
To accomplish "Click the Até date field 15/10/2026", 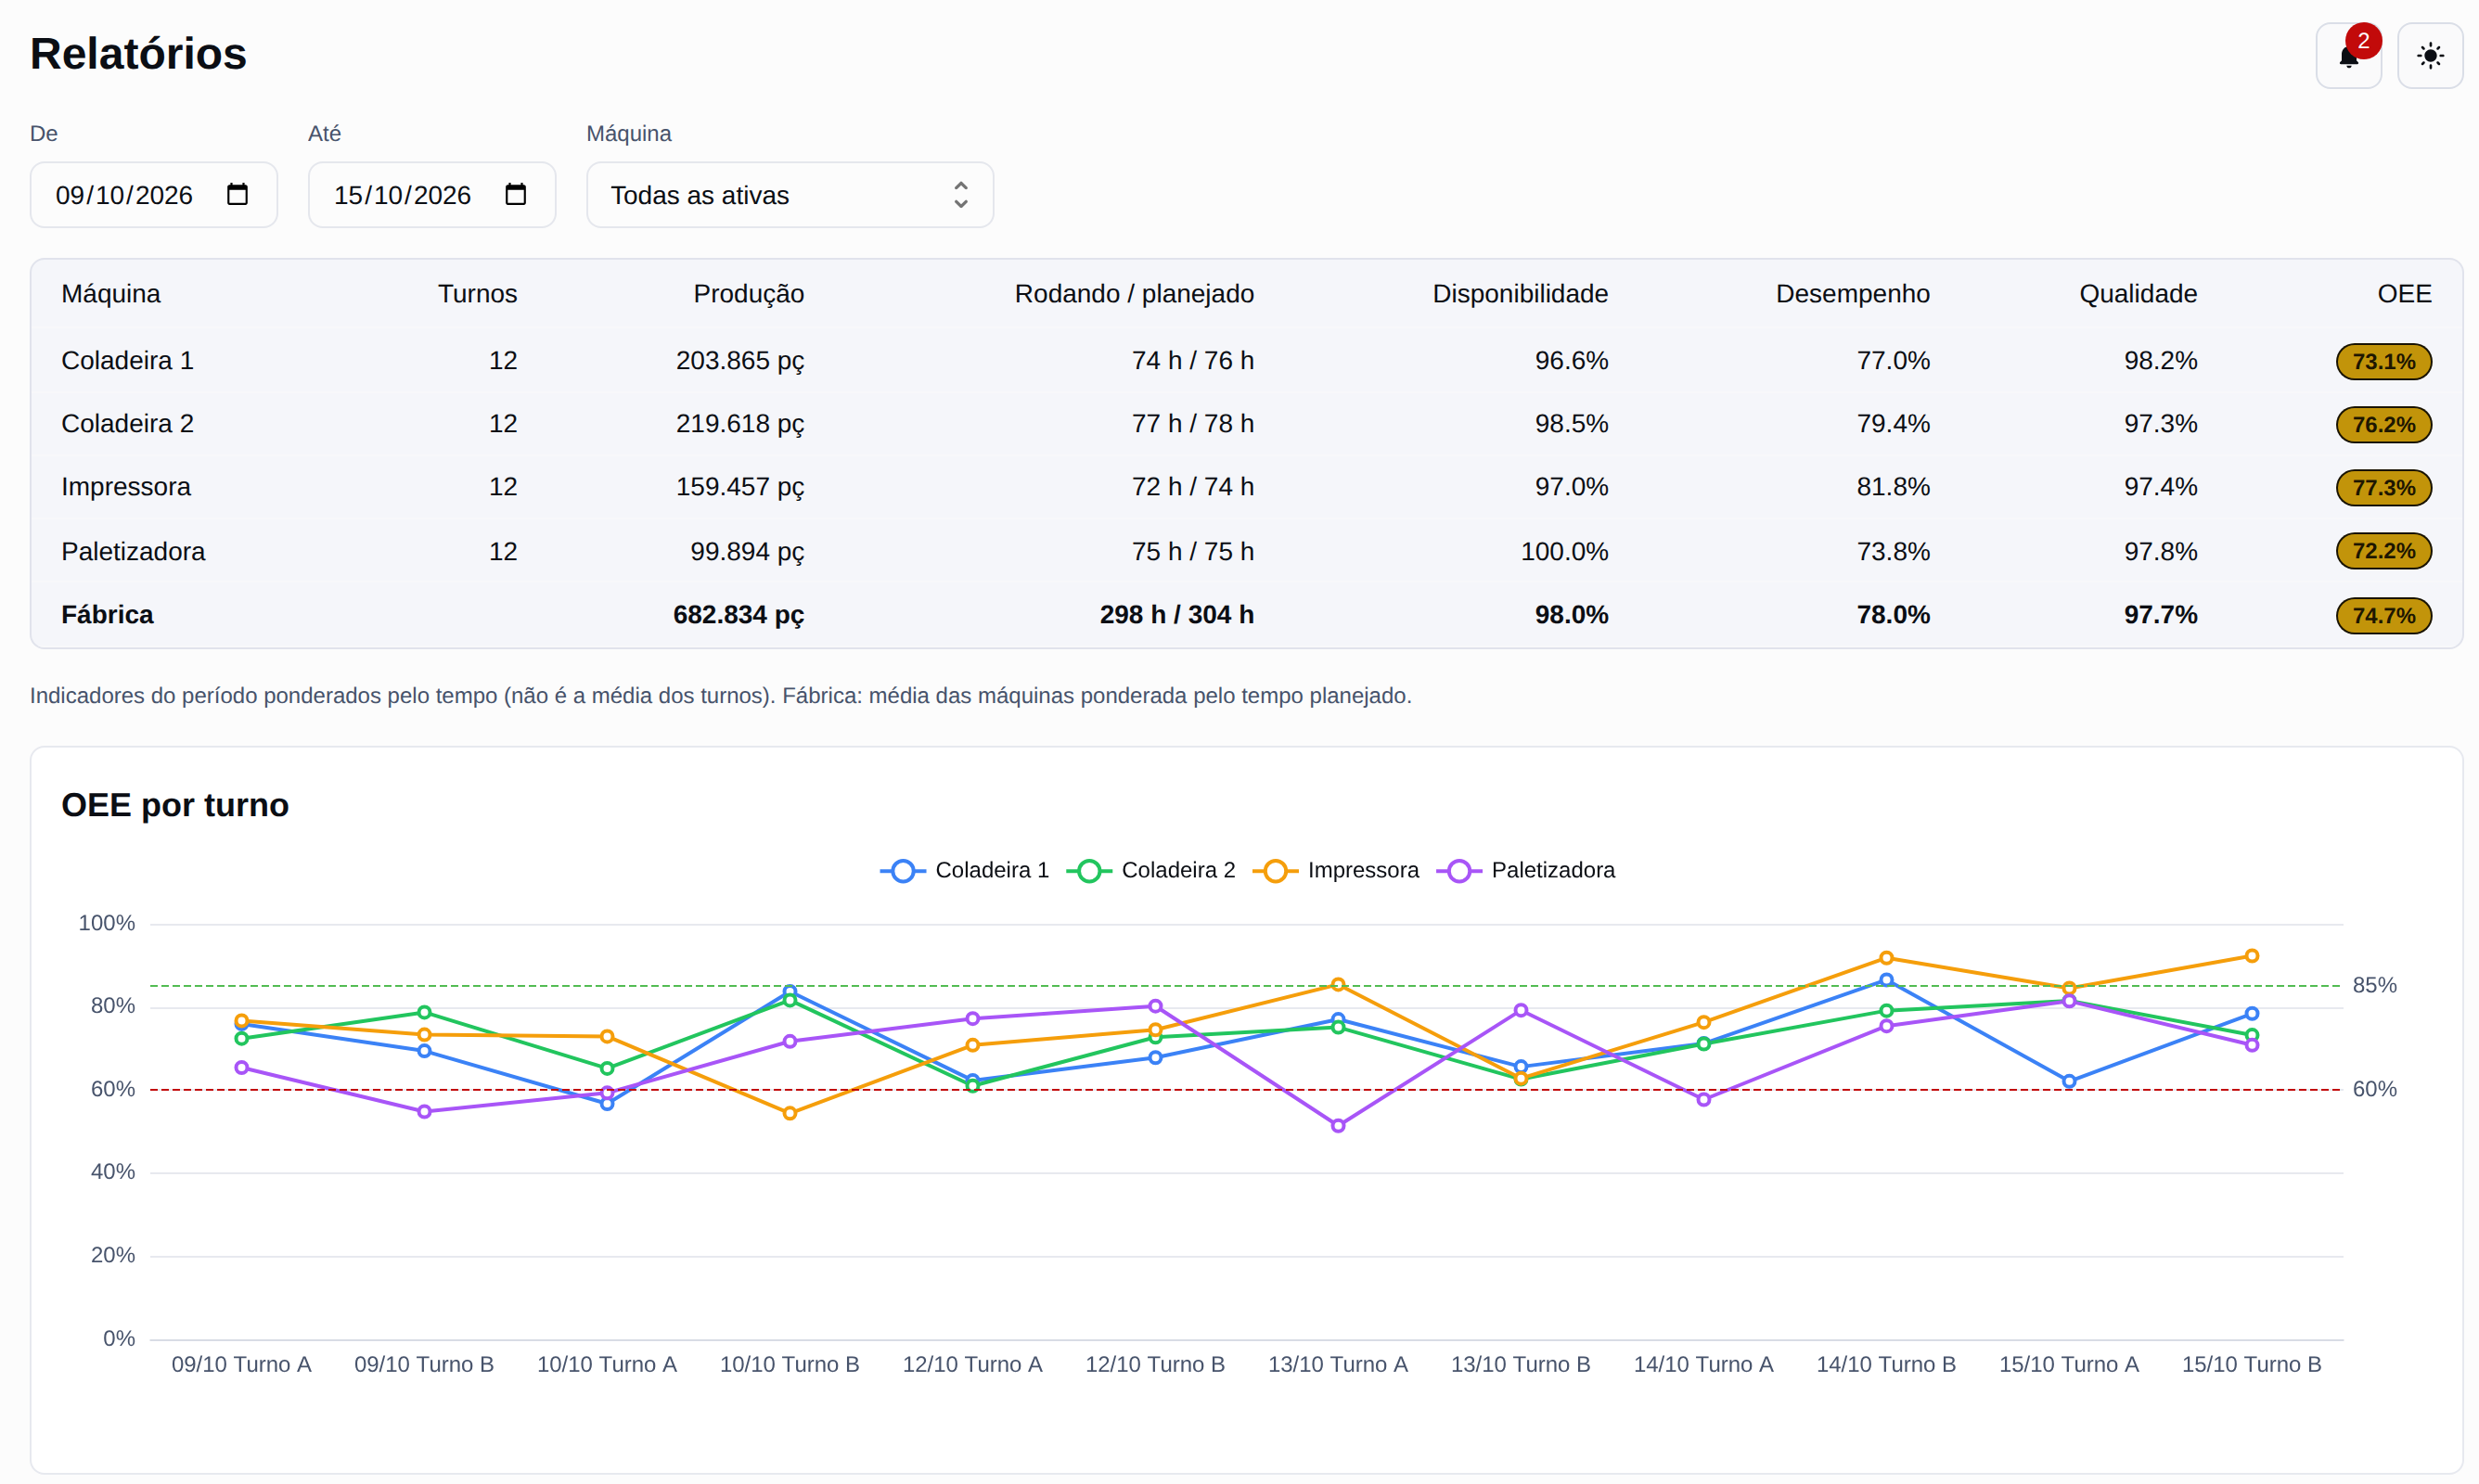I will [431, 195].
